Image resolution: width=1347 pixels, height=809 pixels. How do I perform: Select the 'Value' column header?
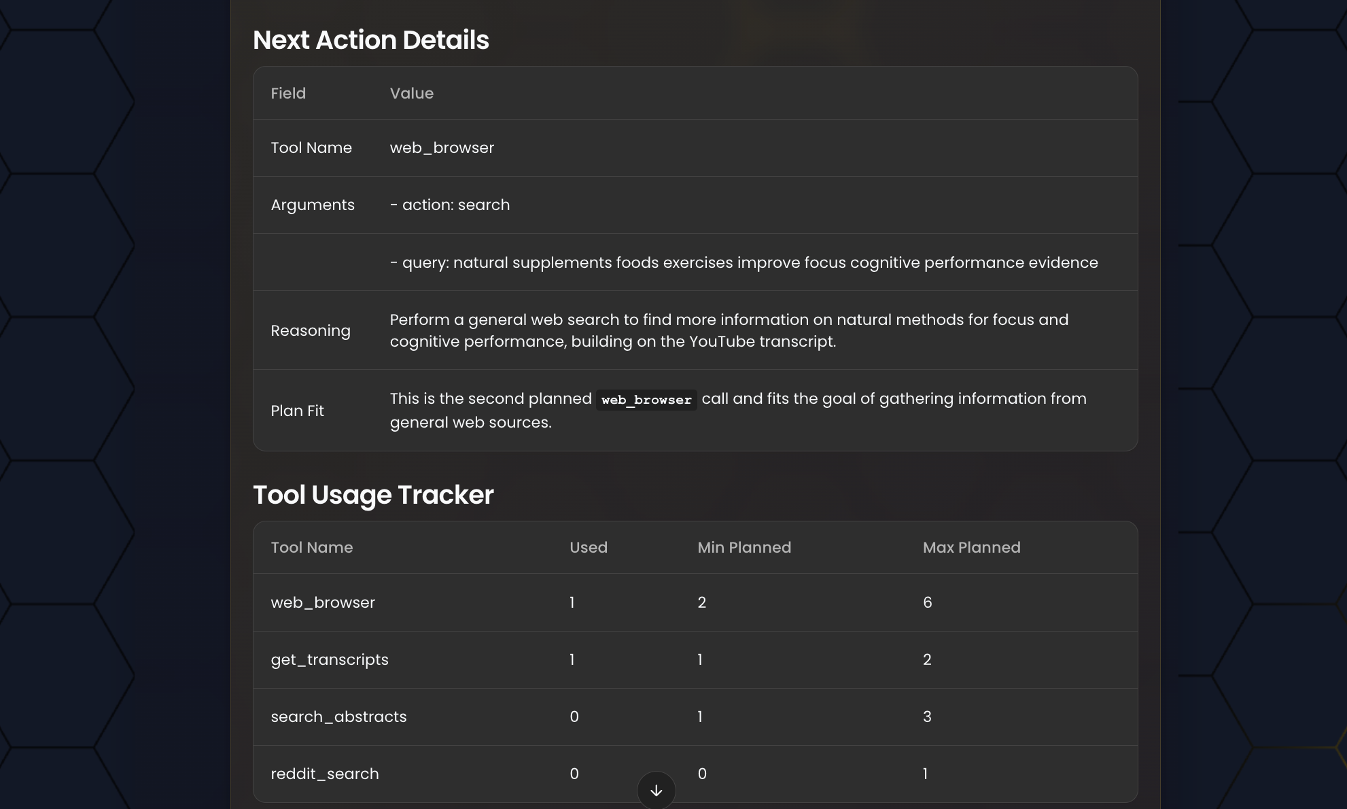click(411, 93)
